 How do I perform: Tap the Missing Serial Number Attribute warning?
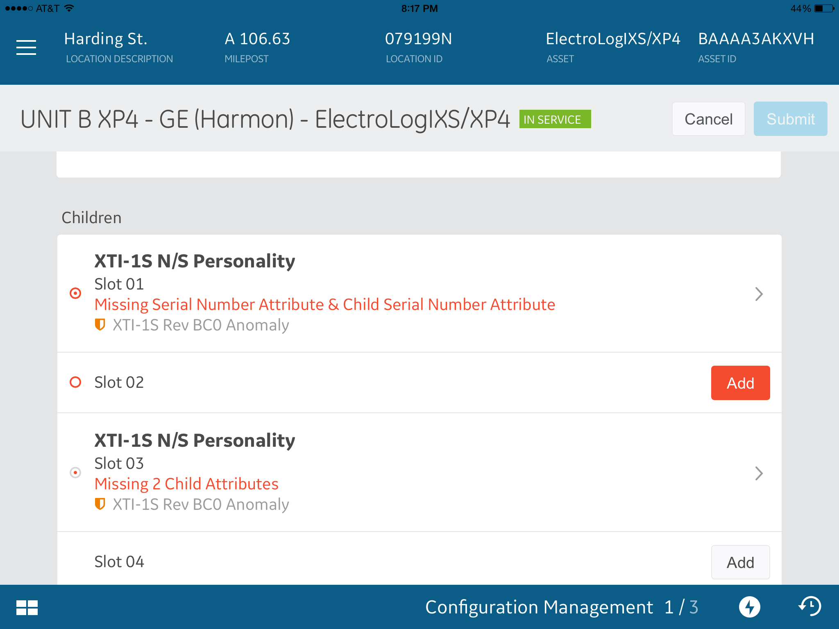pyautogui.click(x=325, y=305)
